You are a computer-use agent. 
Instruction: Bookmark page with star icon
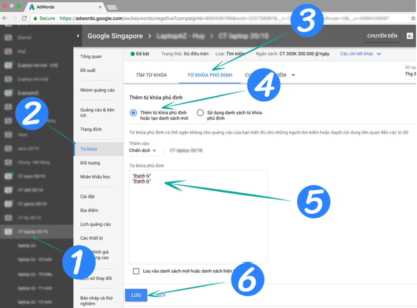(x=413, y=18)
